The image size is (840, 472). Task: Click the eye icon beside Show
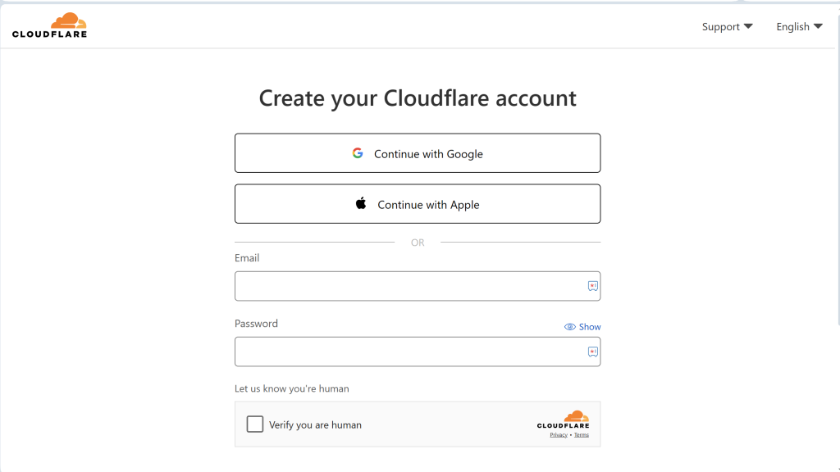570,327
